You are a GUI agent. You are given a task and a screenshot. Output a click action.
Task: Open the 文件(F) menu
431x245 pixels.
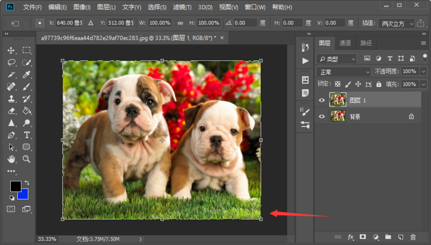tap(32, 7)
